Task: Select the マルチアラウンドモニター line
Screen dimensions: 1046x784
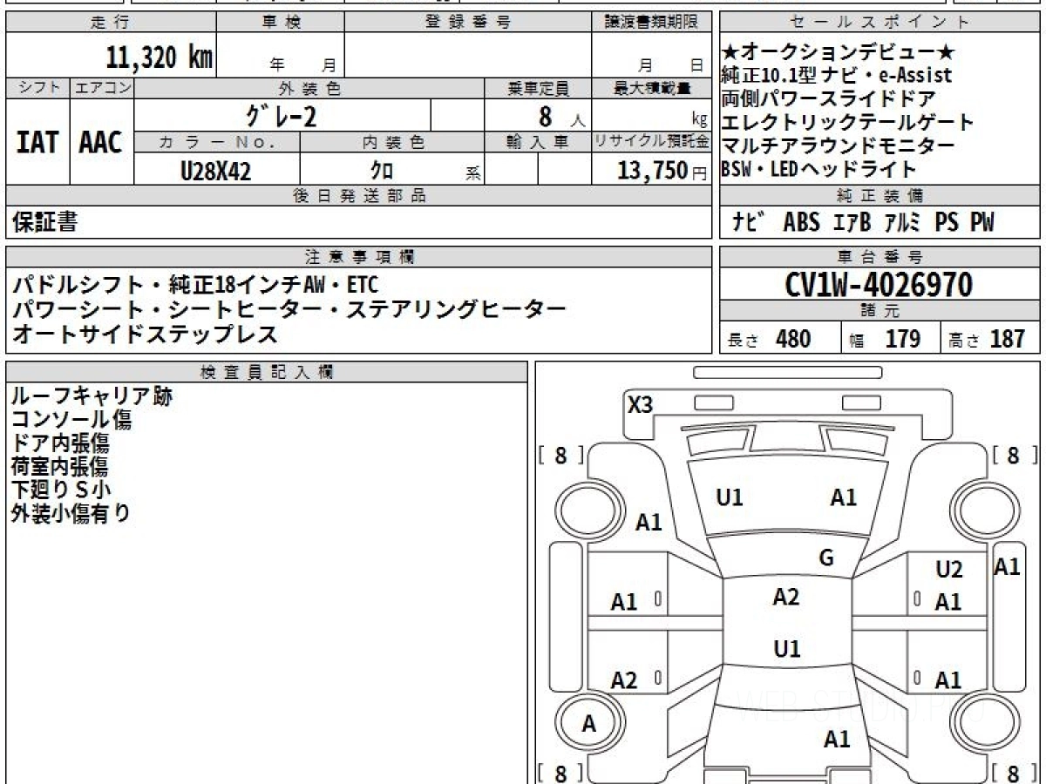Action: 838,146
